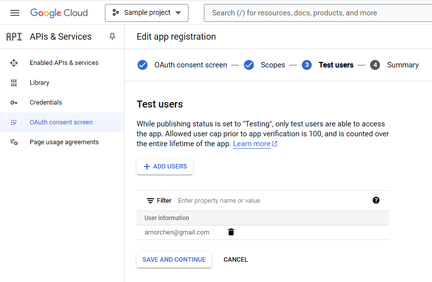Click the Page usage agreements icon
Viewport: 432px width, 282px height.
[14, 142]
